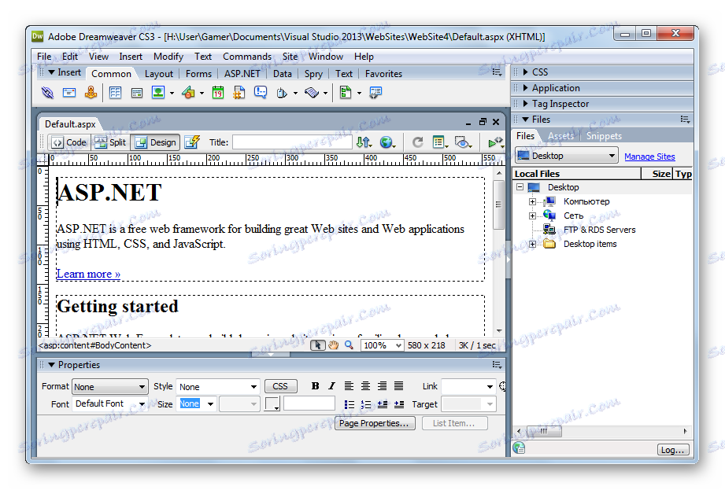
Task: Switch to the Layout insert tab
Action: pos(158,74)
